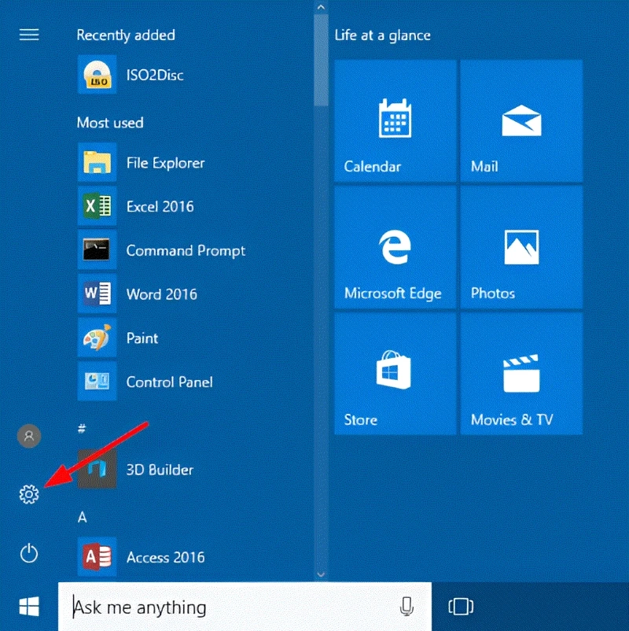Click the app list scroll down arrow
Image resolution: width=629 pixels, height=631 pixels.
(321, 574)
